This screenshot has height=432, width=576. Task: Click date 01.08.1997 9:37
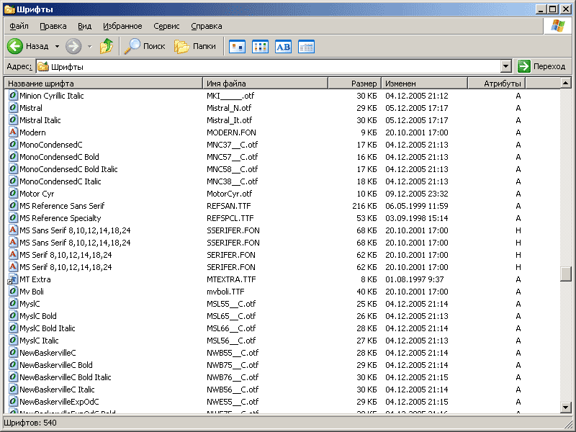coord(415,279)
